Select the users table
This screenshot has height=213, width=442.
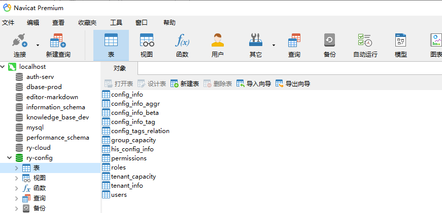[x=119, y=194]
